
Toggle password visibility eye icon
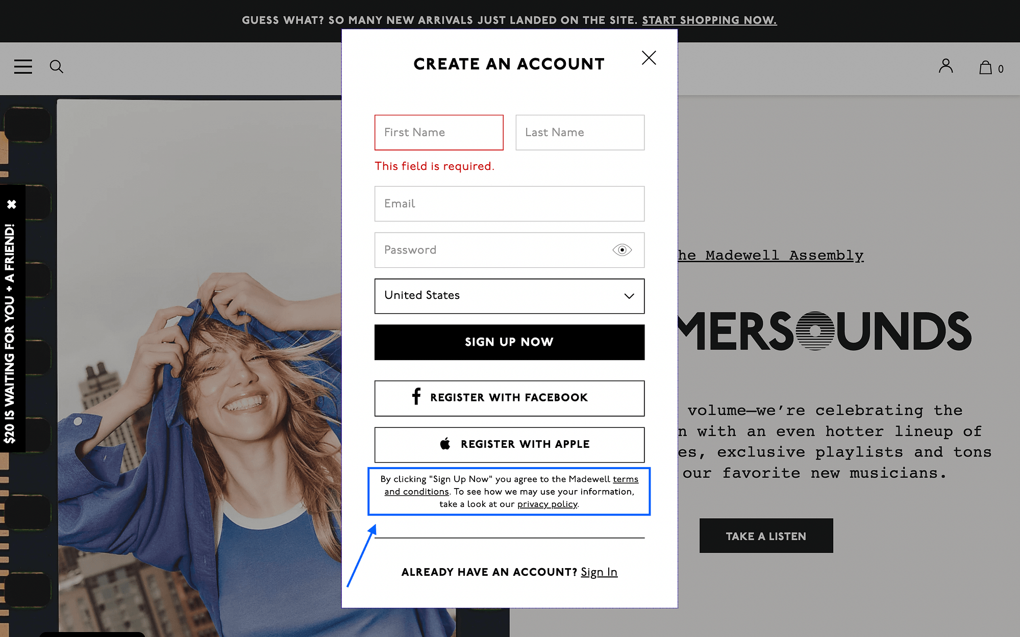click(621, 249)
